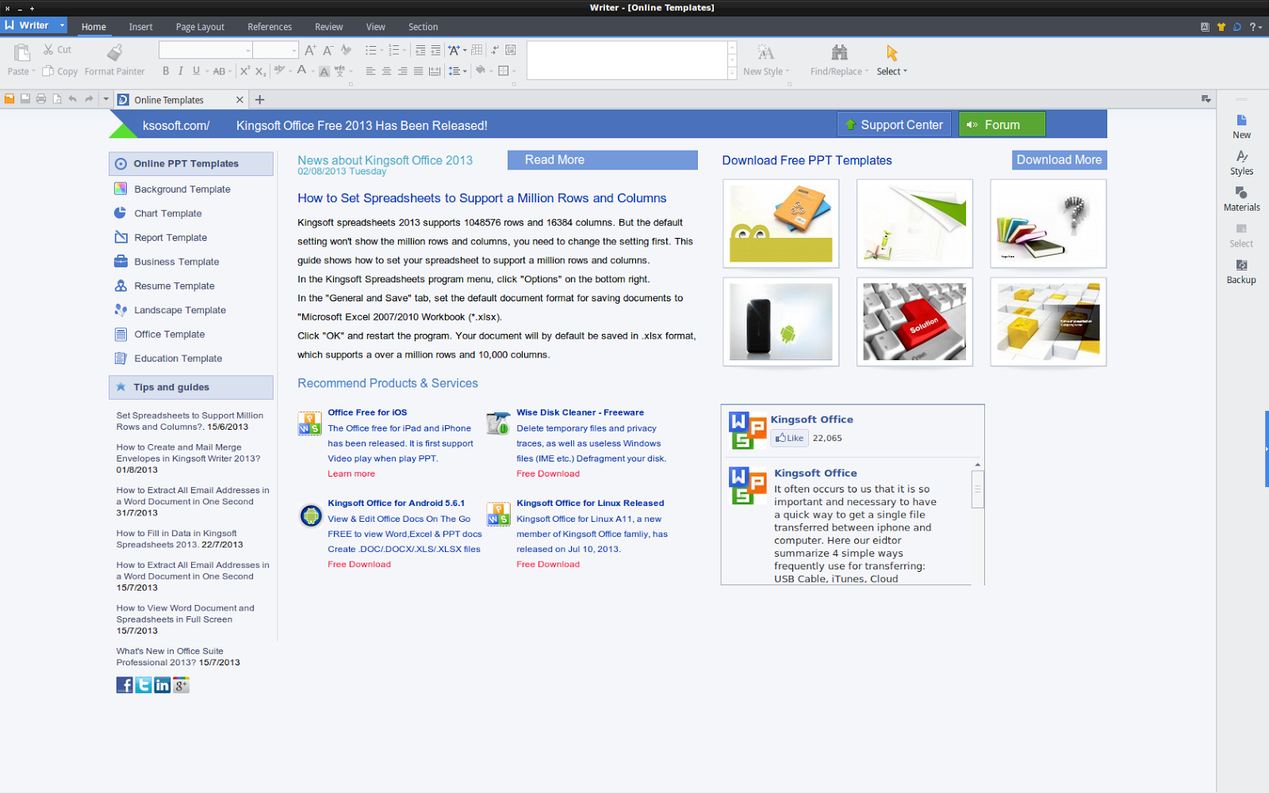Viewport: 1269px width, 793px height.
Task: Click the LinkedIn share icon
Action: coord(163,685)
